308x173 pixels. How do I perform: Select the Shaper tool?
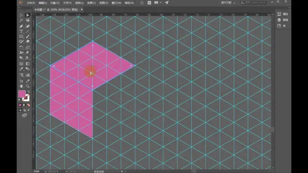(x=21, y=42)
